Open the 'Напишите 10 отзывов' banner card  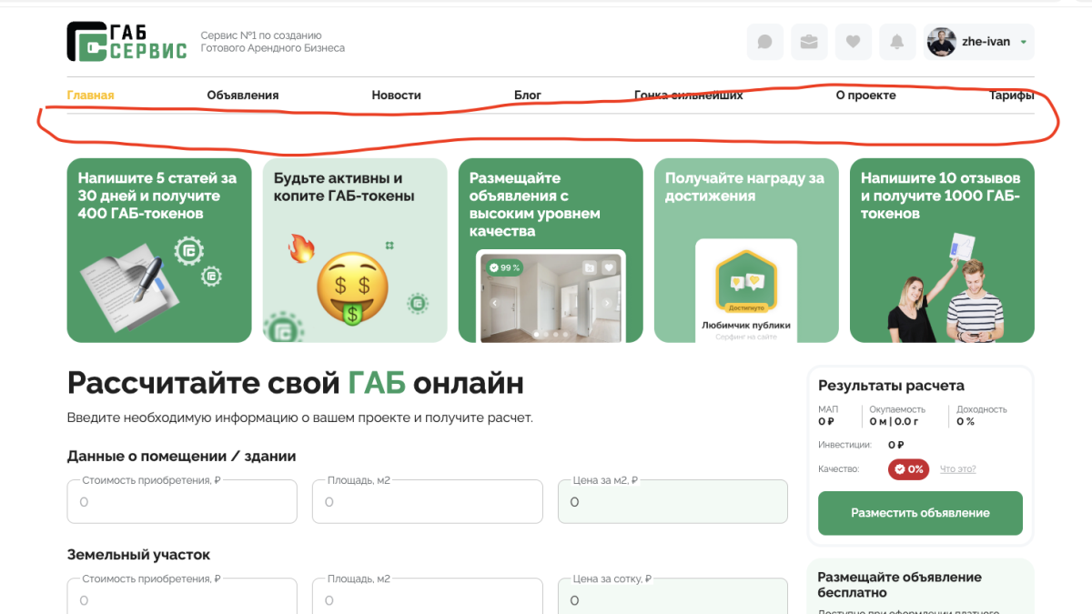942,250
